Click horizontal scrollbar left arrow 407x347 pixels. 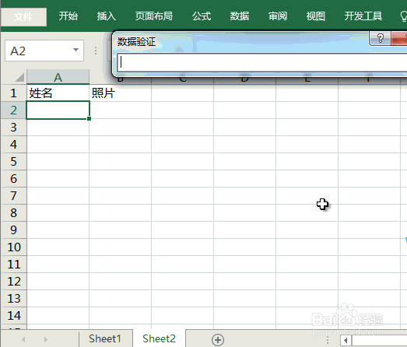click(346, 340)
